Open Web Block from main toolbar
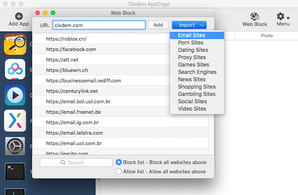The image size is (298, 195). [255, 20]
